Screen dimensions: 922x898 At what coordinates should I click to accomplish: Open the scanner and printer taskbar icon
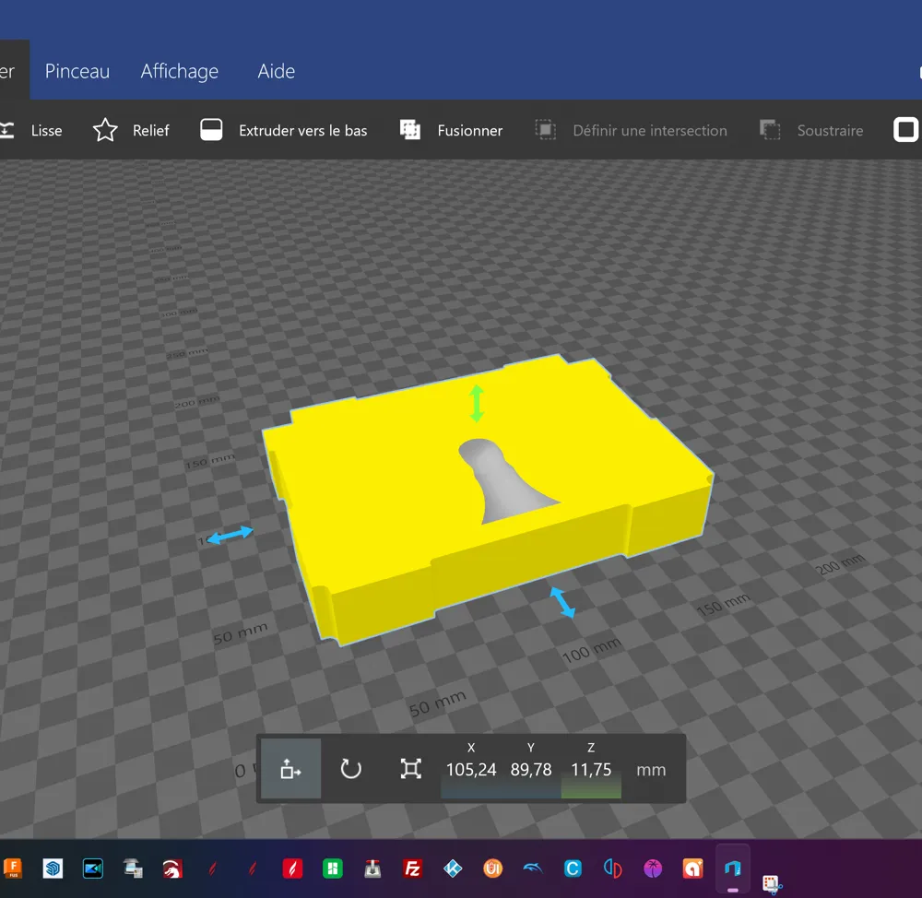click(133, 868)
